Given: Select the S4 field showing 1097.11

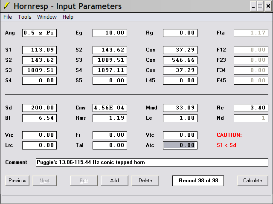Looking at the screenshot, I should tap(110, 70).
